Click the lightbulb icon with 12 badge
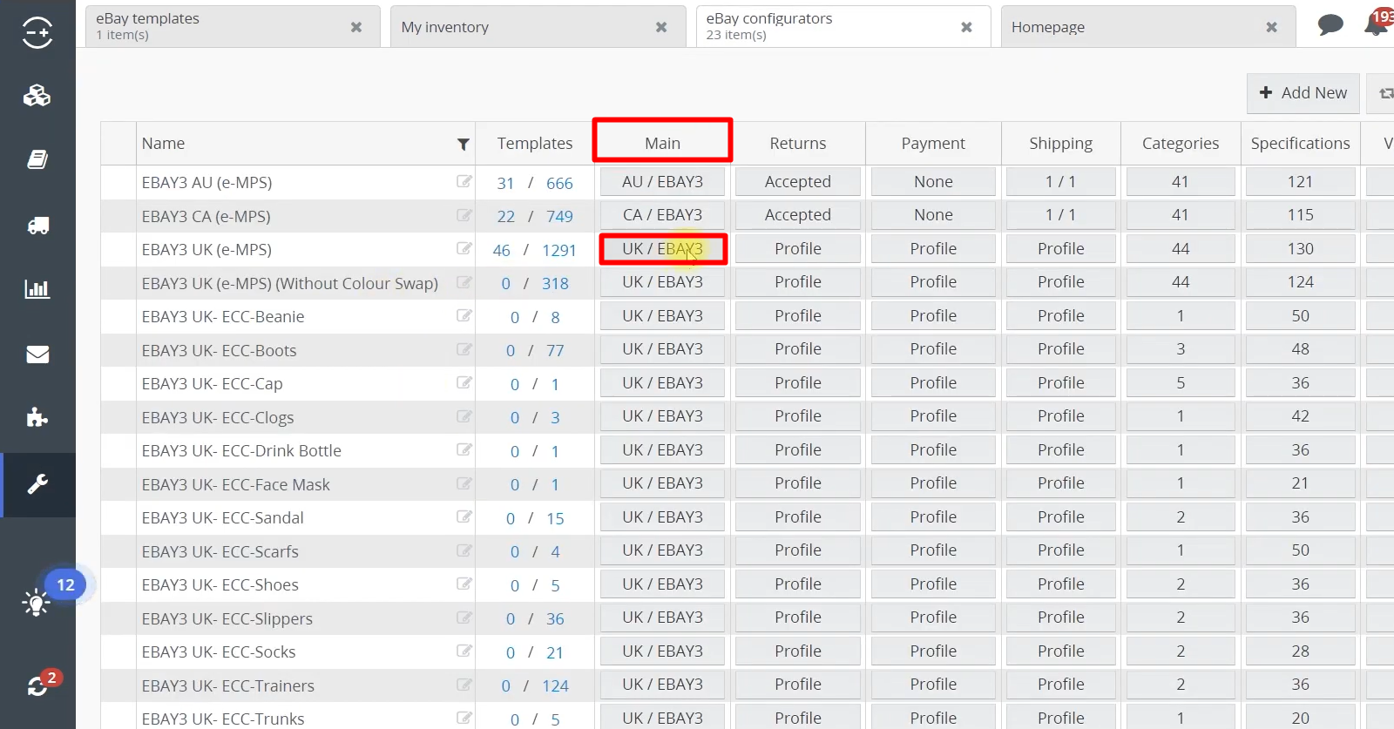 [x=37, y=603]
